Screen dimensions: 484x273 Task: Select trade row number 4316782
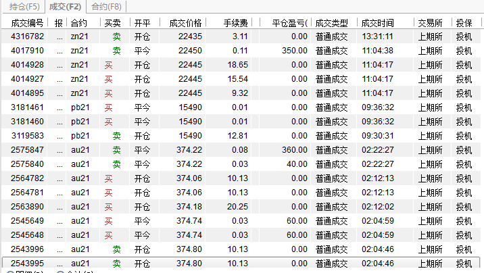28,36
